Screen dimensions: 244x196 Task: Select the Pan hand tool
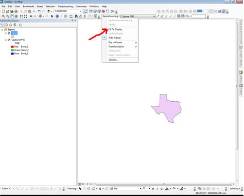[12, 16]
